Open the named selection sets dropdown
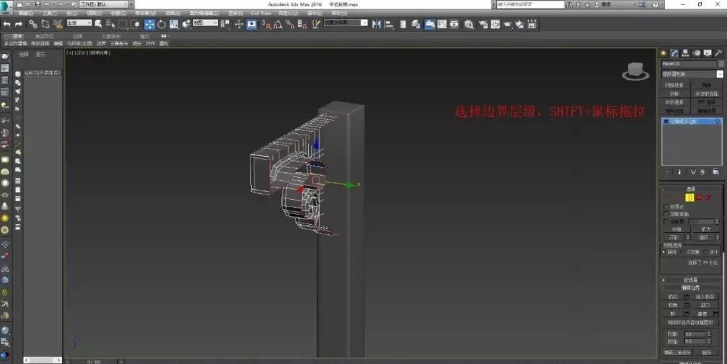 [x=345, y=23]
